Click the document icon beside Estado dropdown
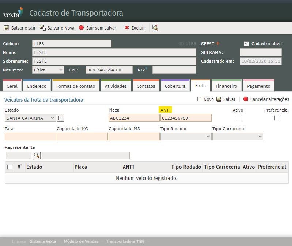The image size is (292, 246). 61,118
